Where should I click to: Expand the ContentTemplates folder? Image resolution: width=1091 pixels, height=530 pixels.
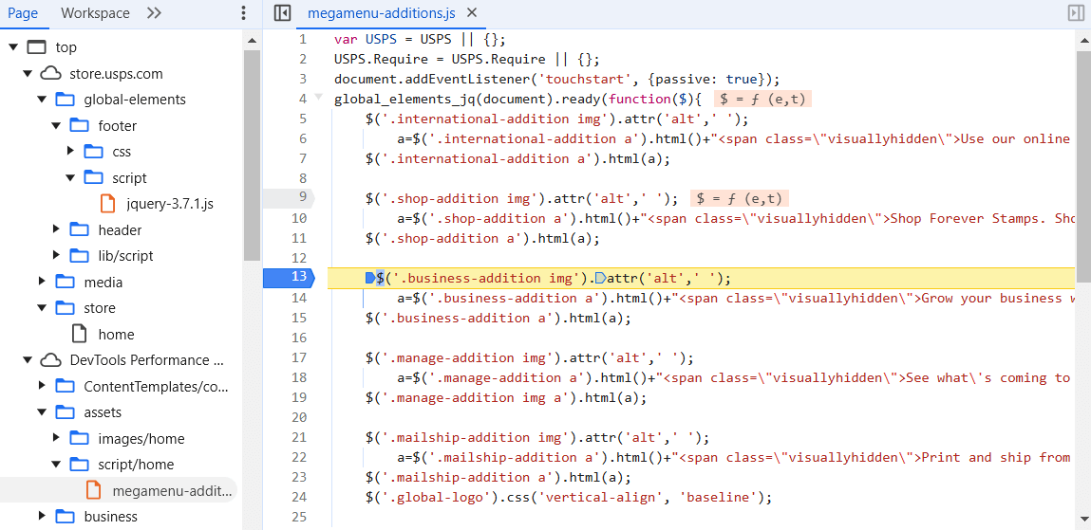pyautogui.click(x=42, y=386)
